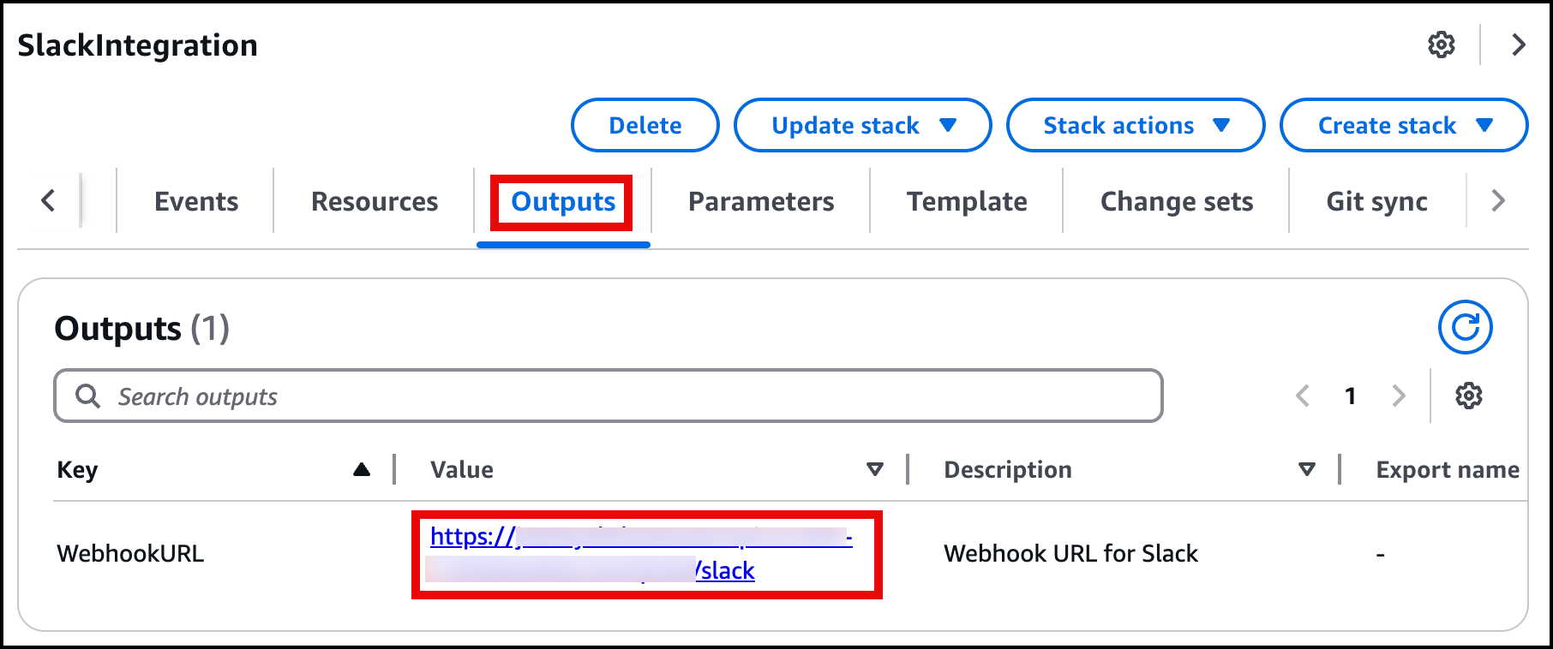1553x649 pixels.
Task: Click inside the Search outputs field
Action: 514,396
